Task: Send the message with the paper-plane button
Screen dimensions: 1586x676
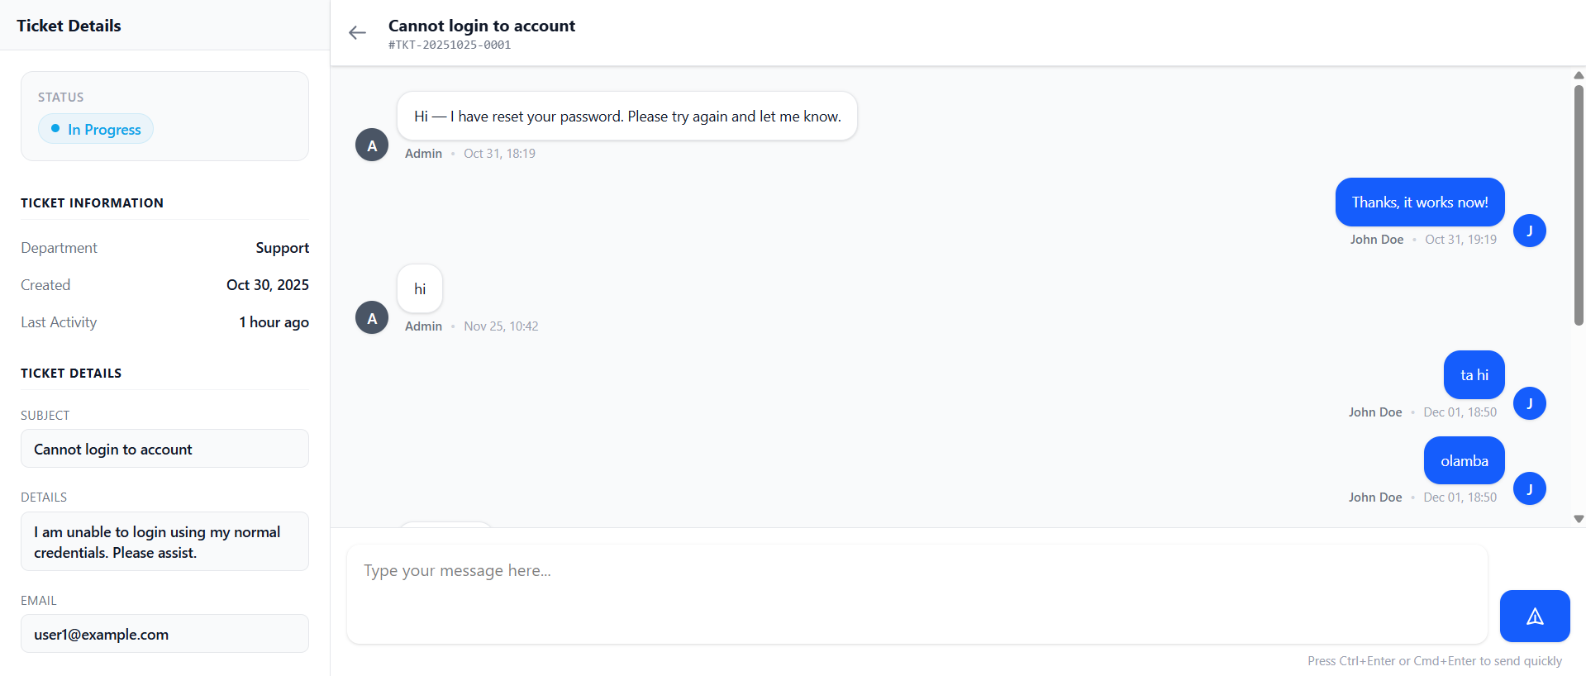Action: click(1534, 616)
